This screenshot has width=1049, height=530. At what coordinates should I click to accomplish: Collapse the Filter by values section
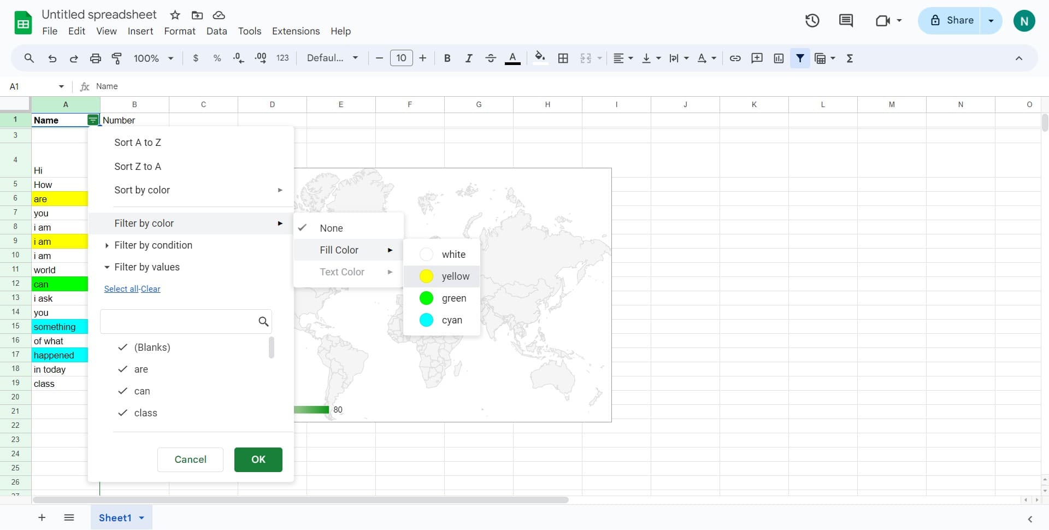coord(107,267)
